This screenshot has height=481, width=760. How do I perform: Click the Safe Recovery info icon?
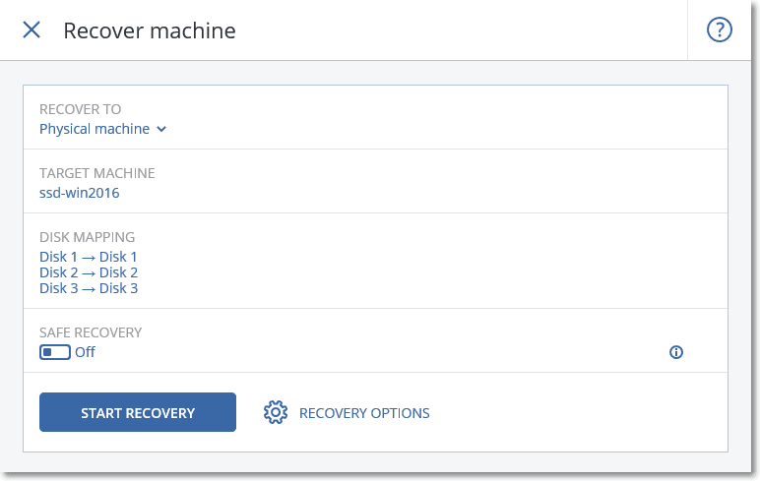tap(676, 352)
